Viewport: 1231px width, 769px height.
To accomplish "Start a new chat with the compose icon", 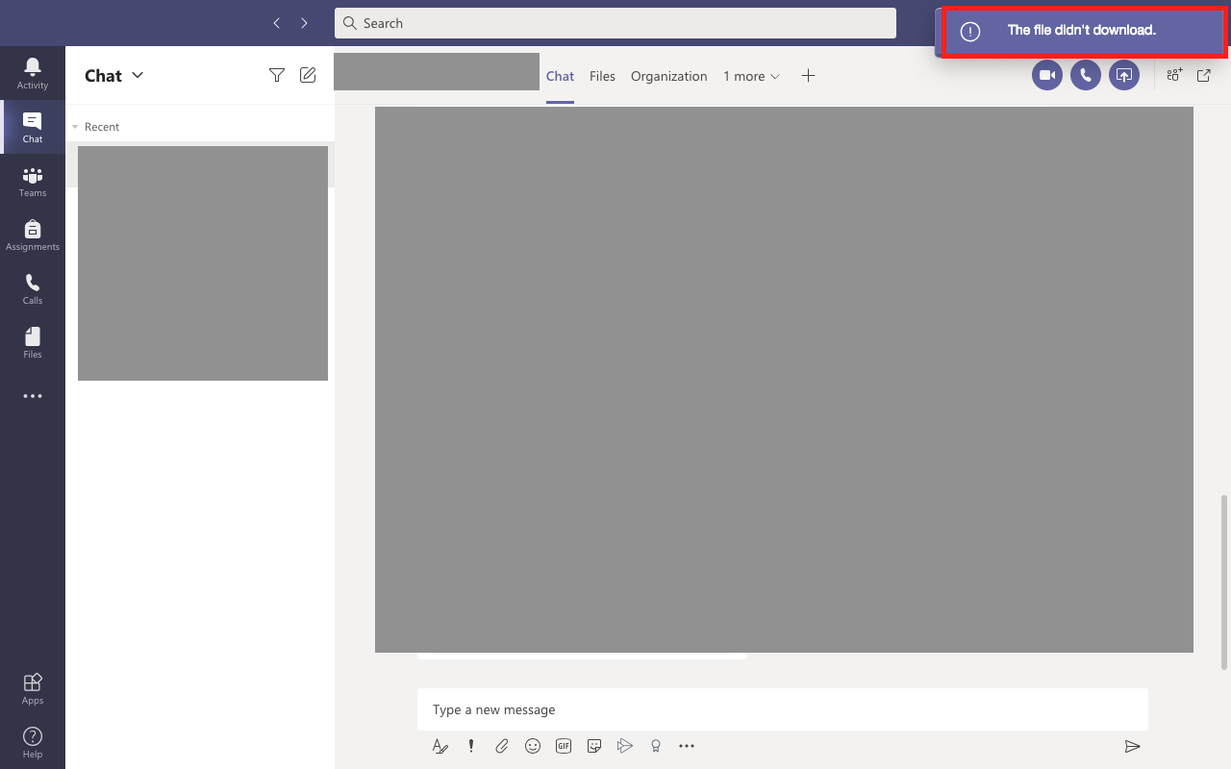I will (308, 75).
